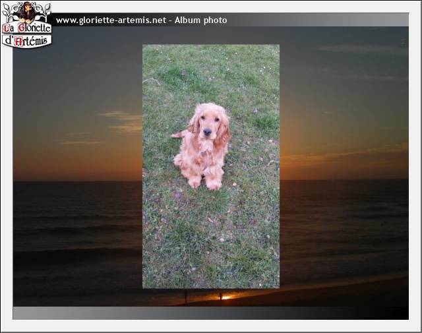Viewport: 422px width, 333px height.
Task: Click the glowing sun reflection below the photo
Action: pos(226,297)
